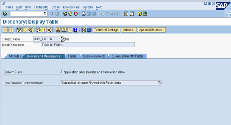Open the Currency/Quantity Fields tab
The image size is (231, 125).
tap(127, 56)
